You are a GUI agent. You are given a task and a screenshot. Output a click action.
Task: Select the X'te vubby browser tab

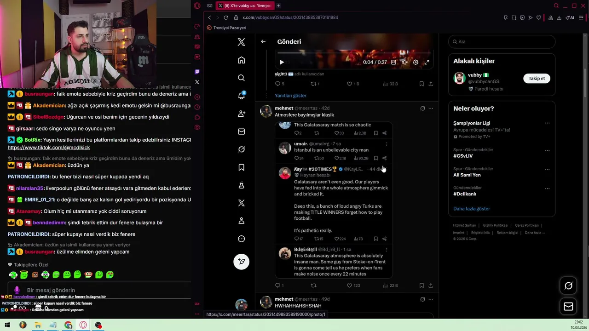(245, 6)
